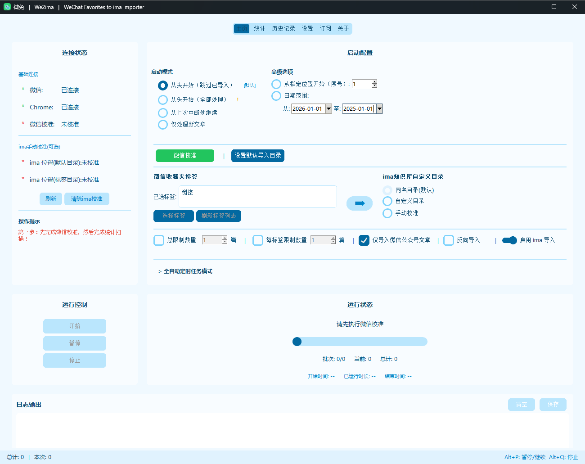Click the 总限制数量 spinner arrows
Screen dimensions: 585x464
[x=225, y=240]
